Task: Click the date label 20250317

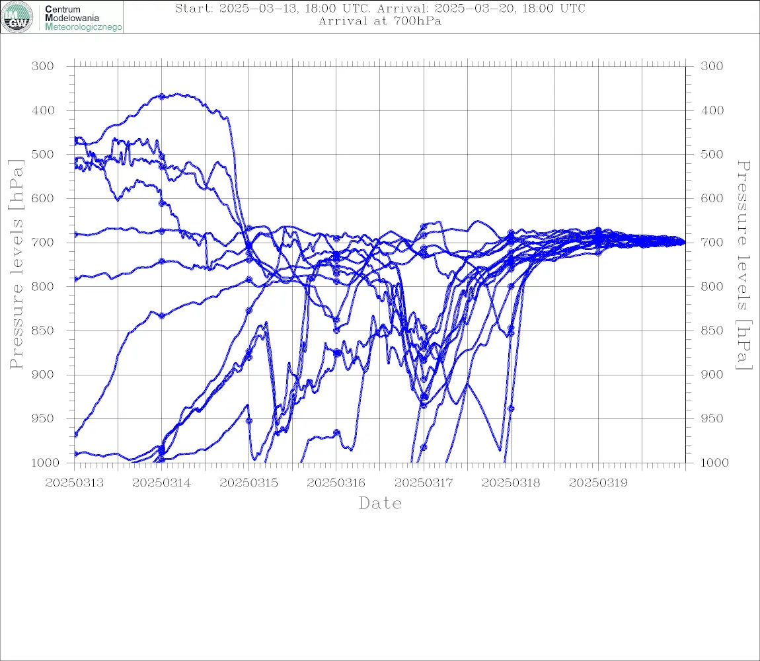Action: pos(423,483)
